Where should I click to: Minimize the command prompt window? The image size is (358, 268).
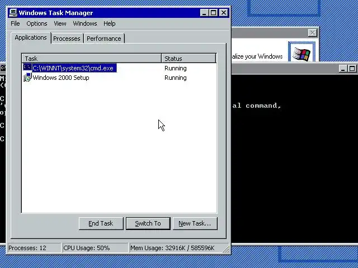pos(342,69)
